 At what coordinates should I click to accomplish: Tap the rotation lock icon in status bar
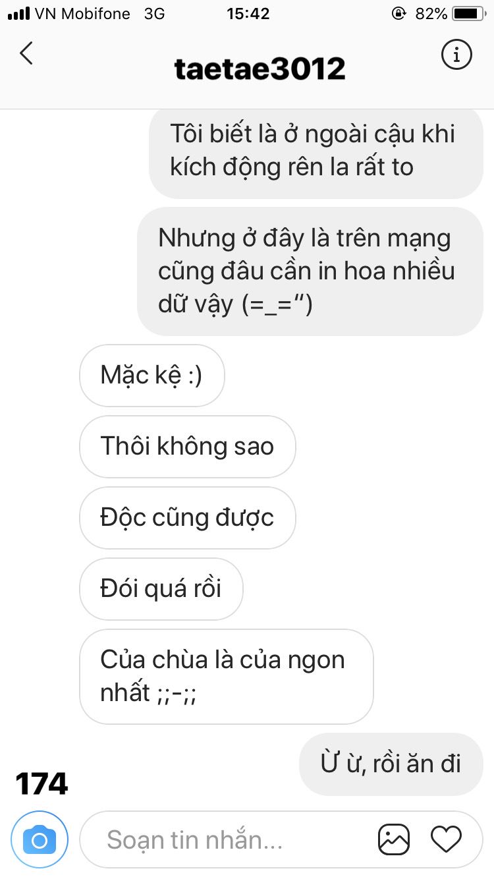pos(398,13)
